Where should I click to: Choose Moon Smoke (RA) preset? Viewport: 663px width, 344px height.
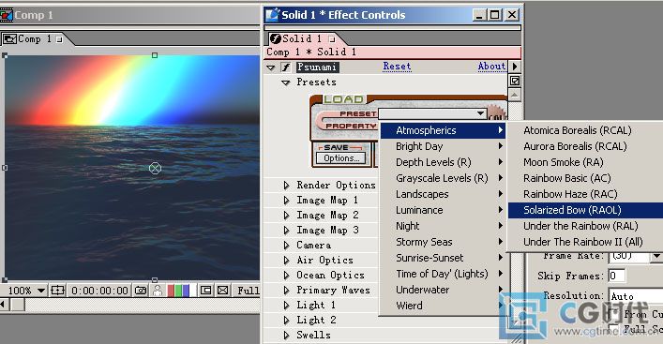(585, 162)
